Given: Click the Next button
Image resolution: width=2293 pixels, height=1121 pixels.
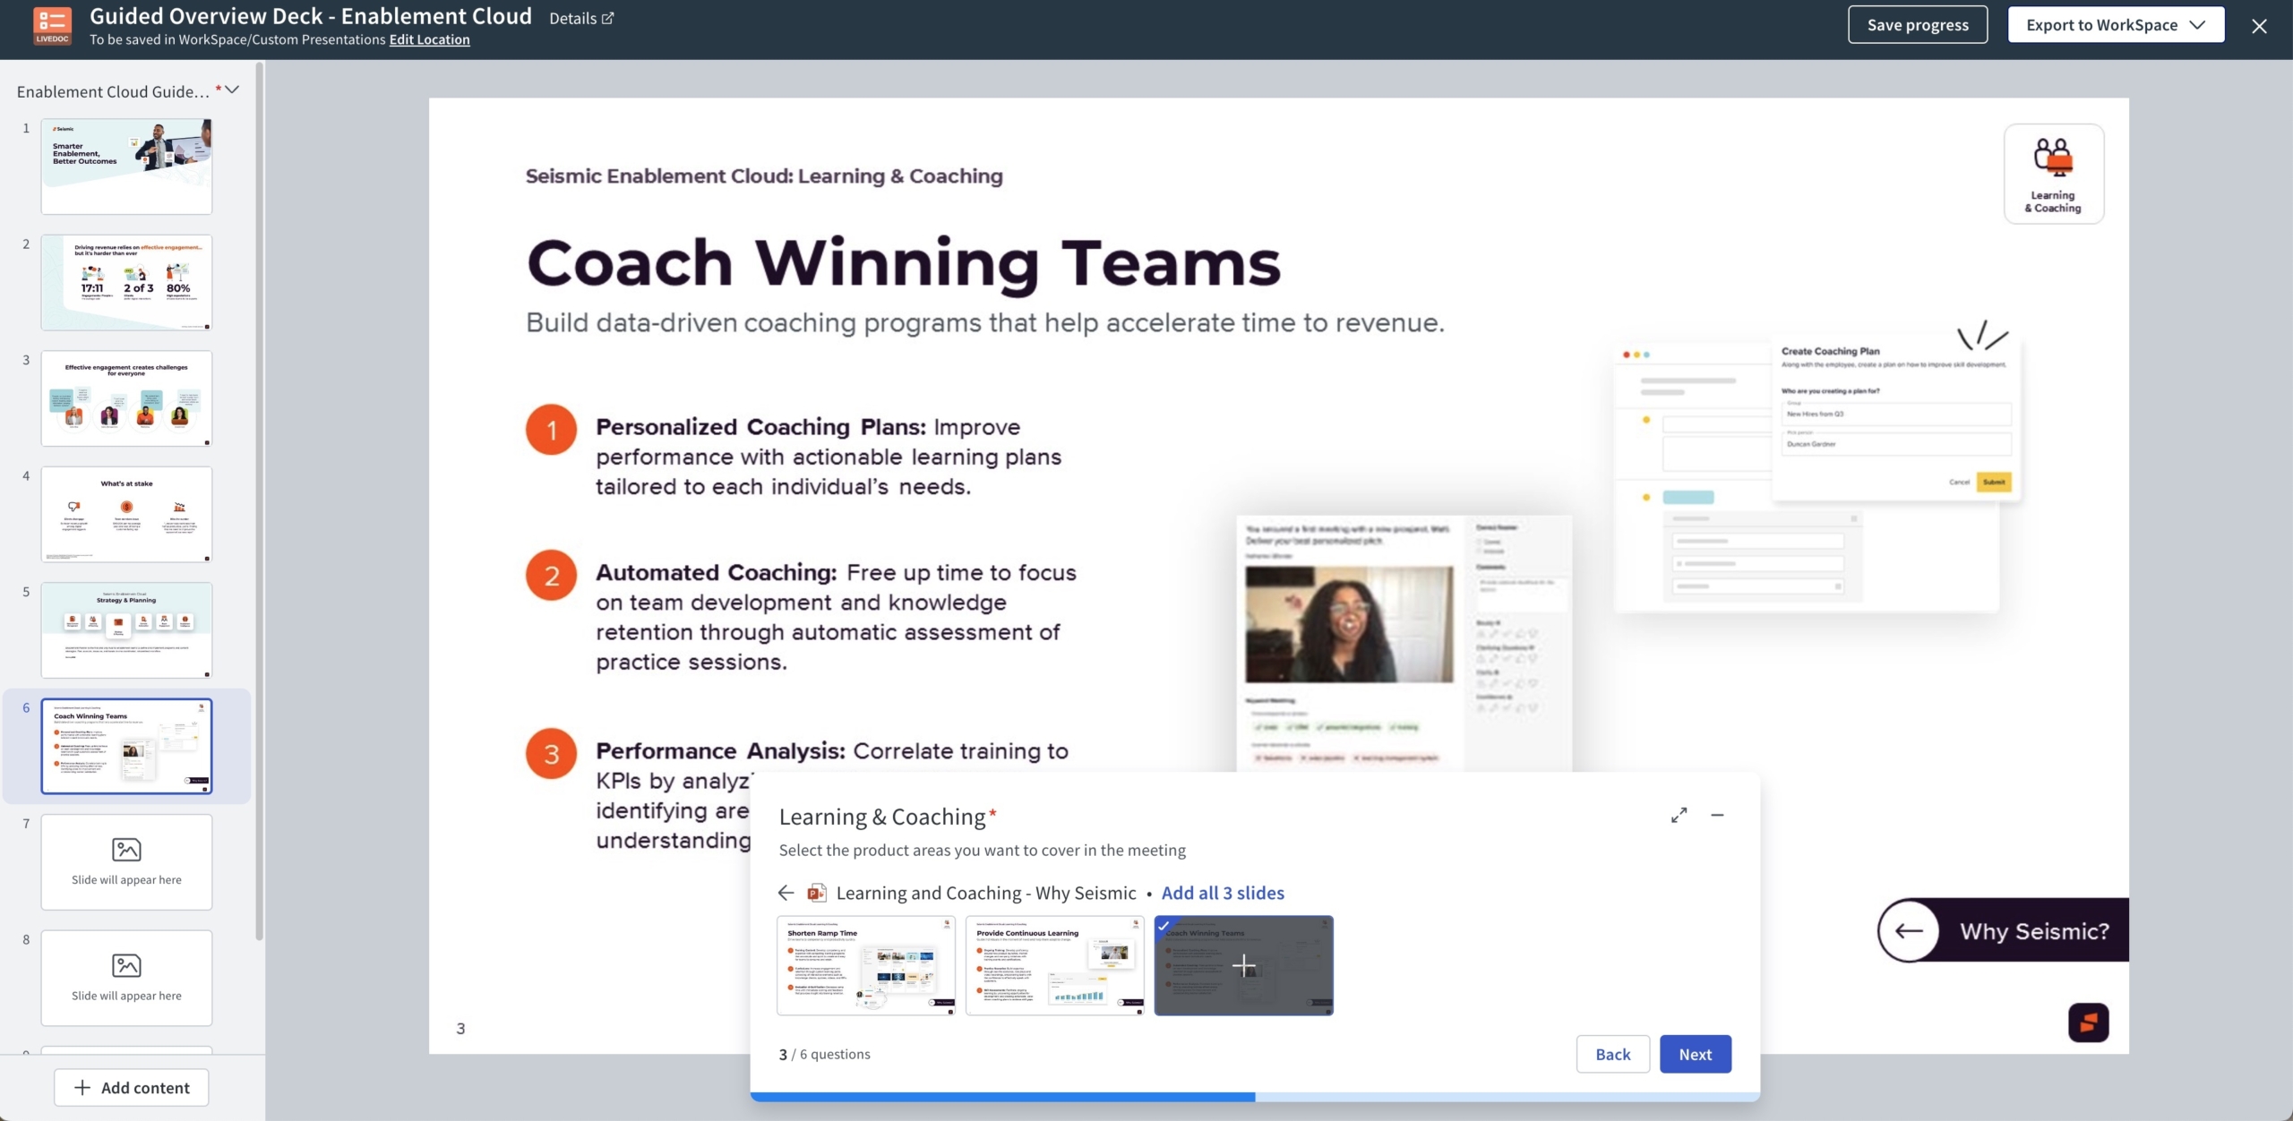Looking at the screenshot, I should pos(1695,1054).
